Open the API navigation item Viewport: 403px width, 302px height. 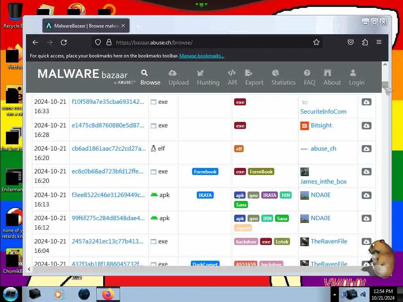pos(232,77)
